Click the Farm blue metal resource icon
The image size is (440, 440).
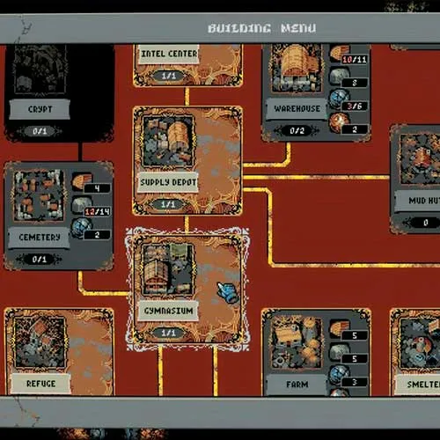tap(340, 375)
